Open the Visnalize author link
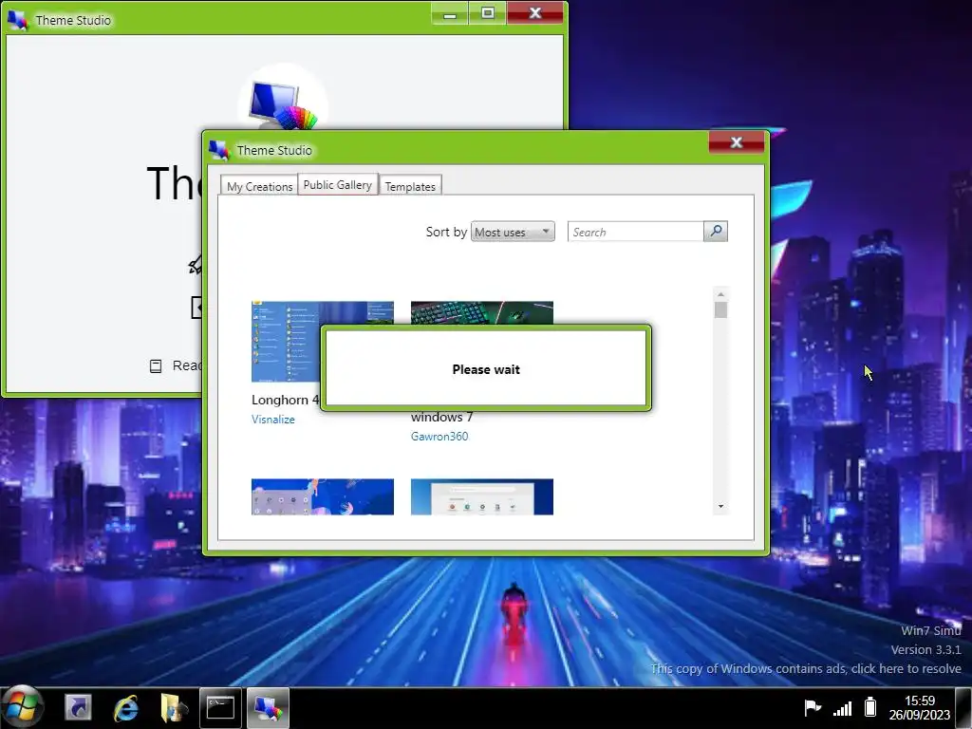This screenshot has height=729, width=972. [273, 420]
